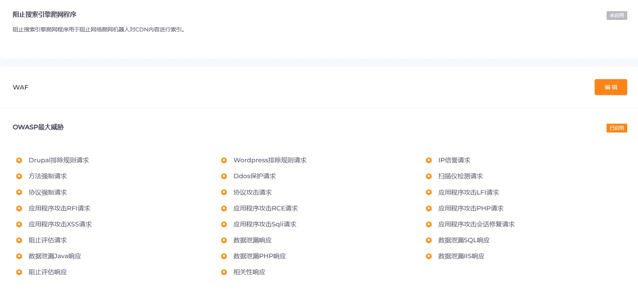The width and height of the screenshot is (638, 290).
Task: Click the hexagon icon beside Drupal排除规则请求
Action: coord(19,160)
